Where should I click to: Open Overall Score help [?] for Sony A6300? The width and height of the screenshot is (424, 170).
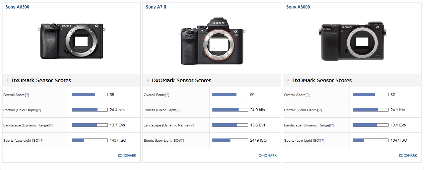click(27, 95)
